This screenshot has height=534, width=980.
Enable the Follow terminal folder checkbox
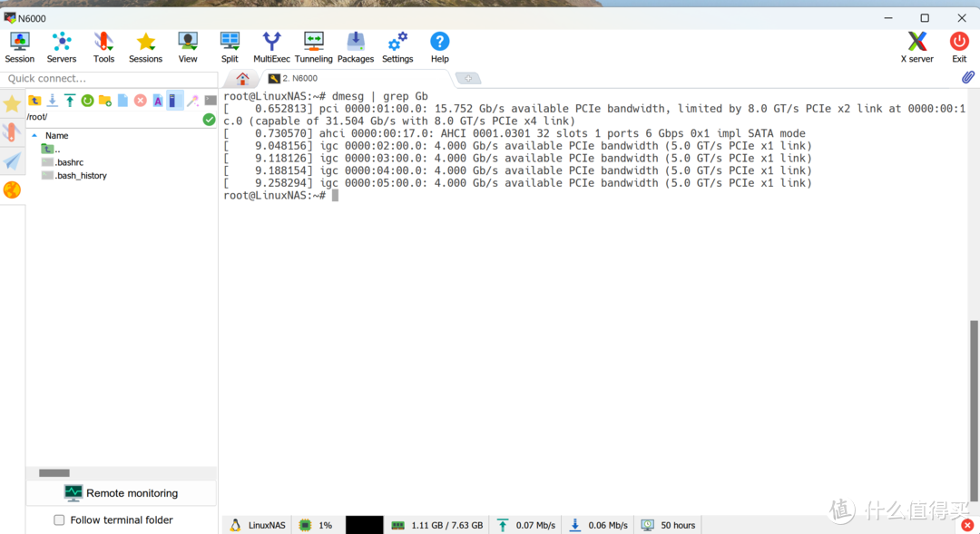pos(59,519)
